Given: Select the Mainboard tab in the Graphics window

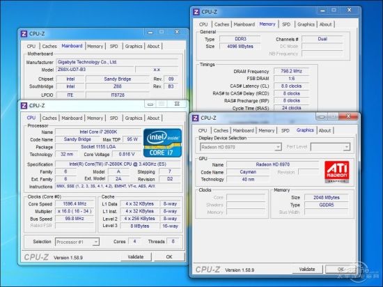Looking at the screenshot, I should [243, 130].
